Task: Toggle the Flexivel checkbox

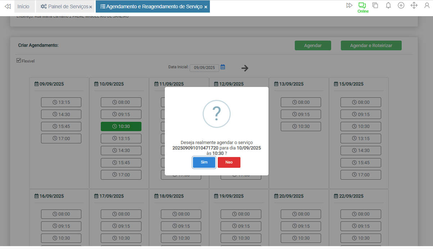Action: tap(19, 61)
